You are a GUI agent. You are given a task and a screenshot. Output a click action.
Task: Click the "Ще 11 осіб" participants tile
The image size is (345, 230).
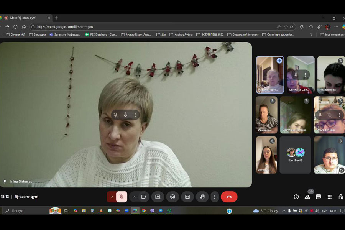coord(295,155)
